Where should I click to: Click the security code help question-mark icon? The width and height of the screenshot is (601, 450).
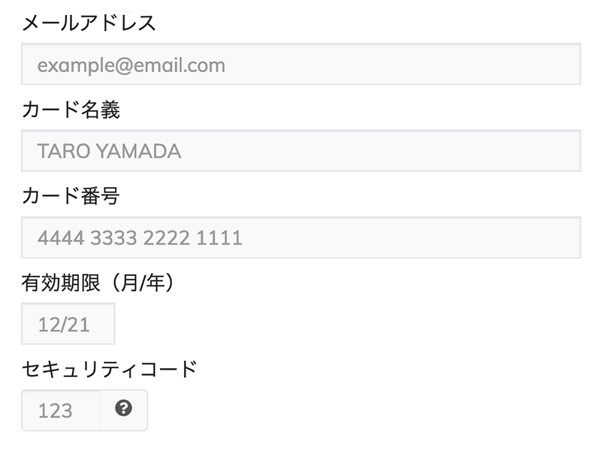[x=123, y=408]
